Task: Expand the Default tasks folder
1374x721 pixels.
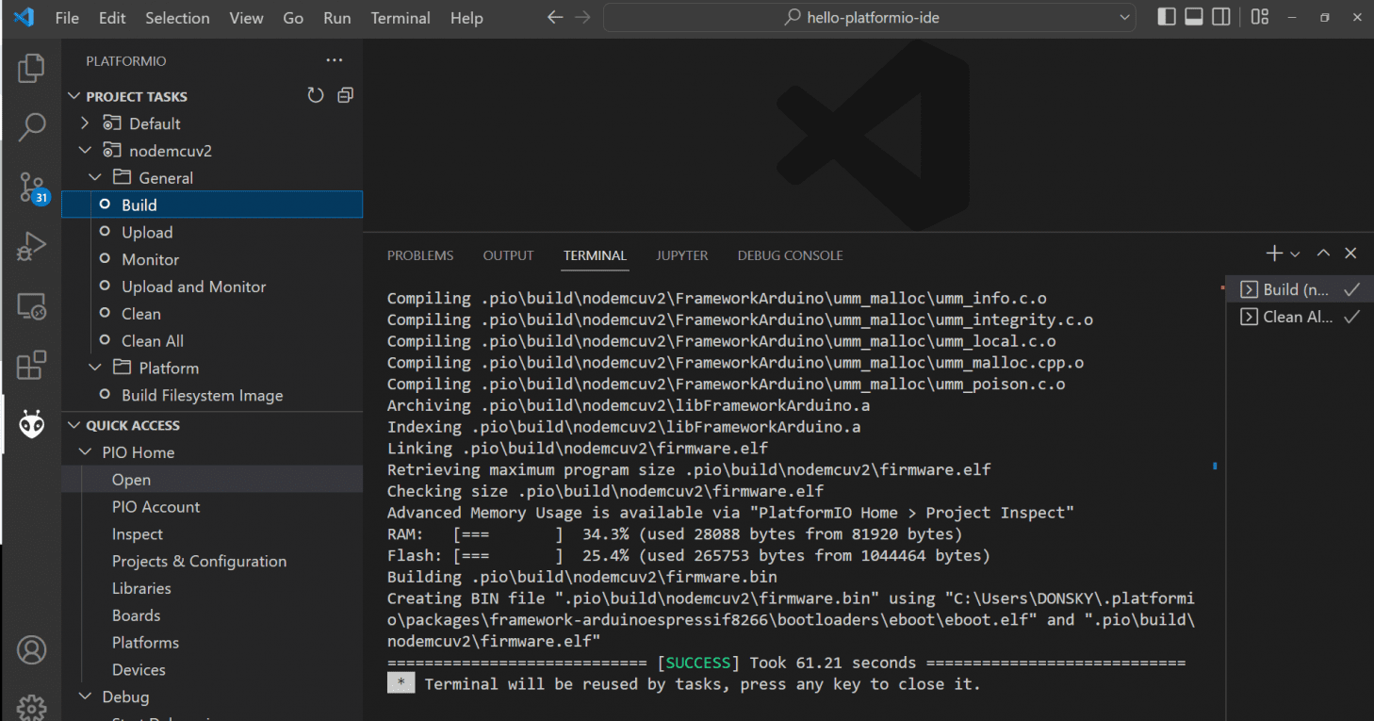Action: pos(86,123)
